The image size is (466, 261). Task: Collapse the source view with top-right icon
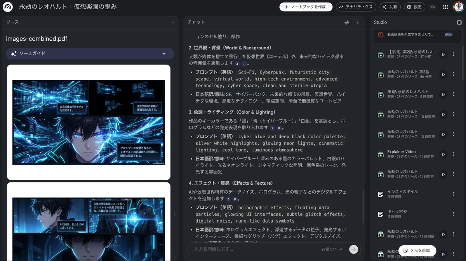pos(174,22)
